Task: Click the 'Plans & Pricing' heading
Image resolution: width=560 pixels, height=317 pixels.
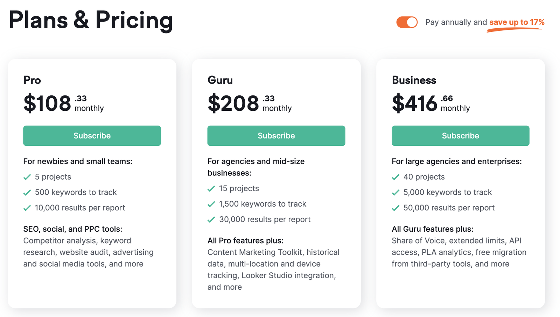Action: (91, 20)
